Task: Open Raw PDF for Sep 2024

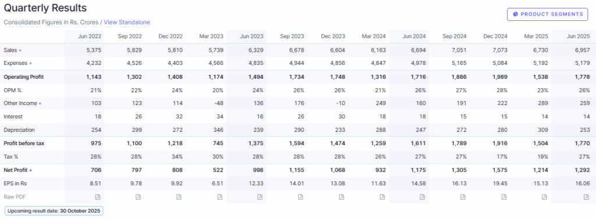Action: click(x=463, y=197)
